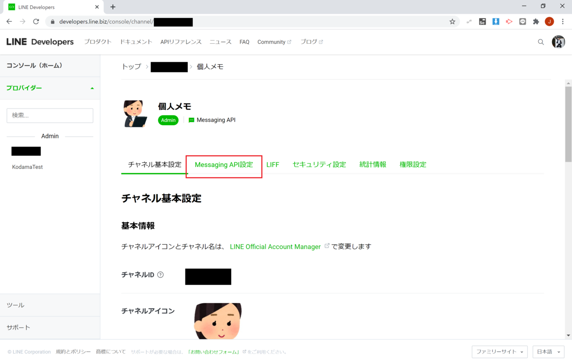572x364 pixels.
Task: Open LINE Official Account Manager link
Action: [x=276, y=246]
